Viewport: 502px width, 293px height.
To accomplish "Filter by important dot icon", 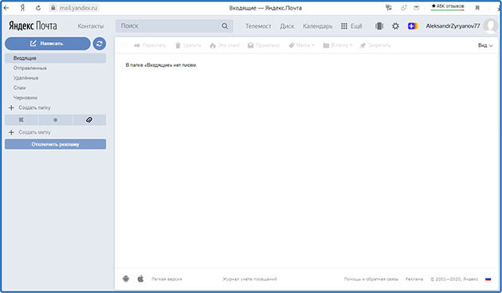I will point(56,120).
